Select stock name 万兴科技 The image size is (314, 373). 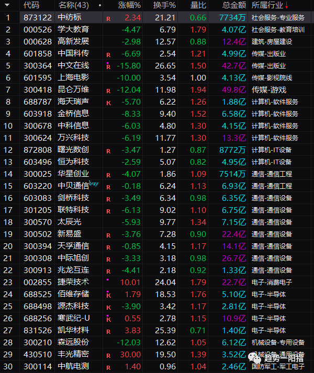click(x=73, y=138)
